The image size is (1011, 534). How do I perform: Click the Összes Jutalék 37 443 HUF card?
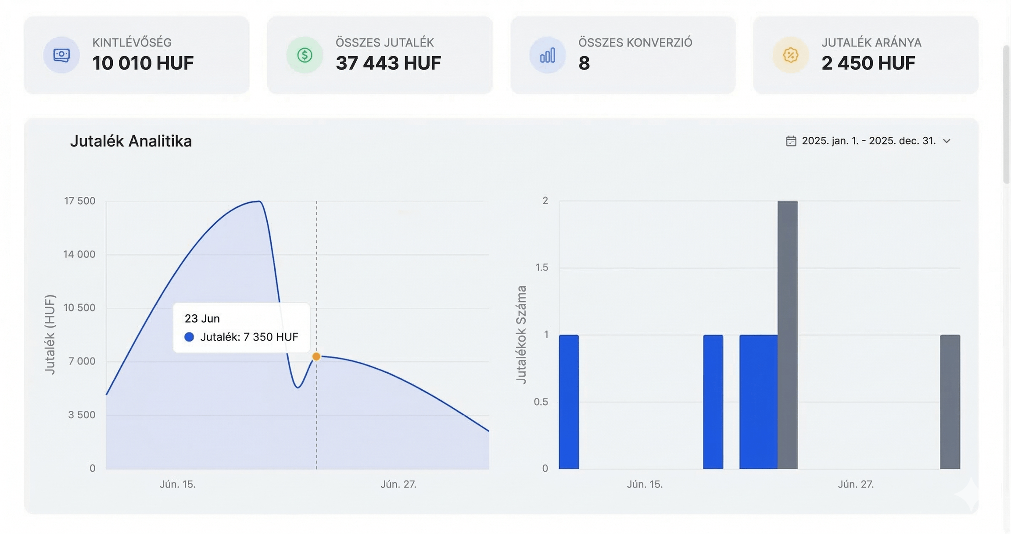click(380, 55)
